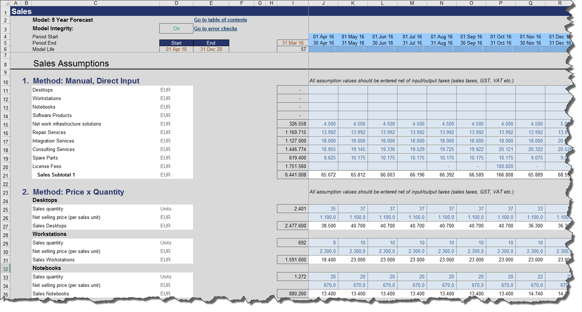The width and height of the screenshot is (582, 312).
Task: Select column J header
Action: 323,3
